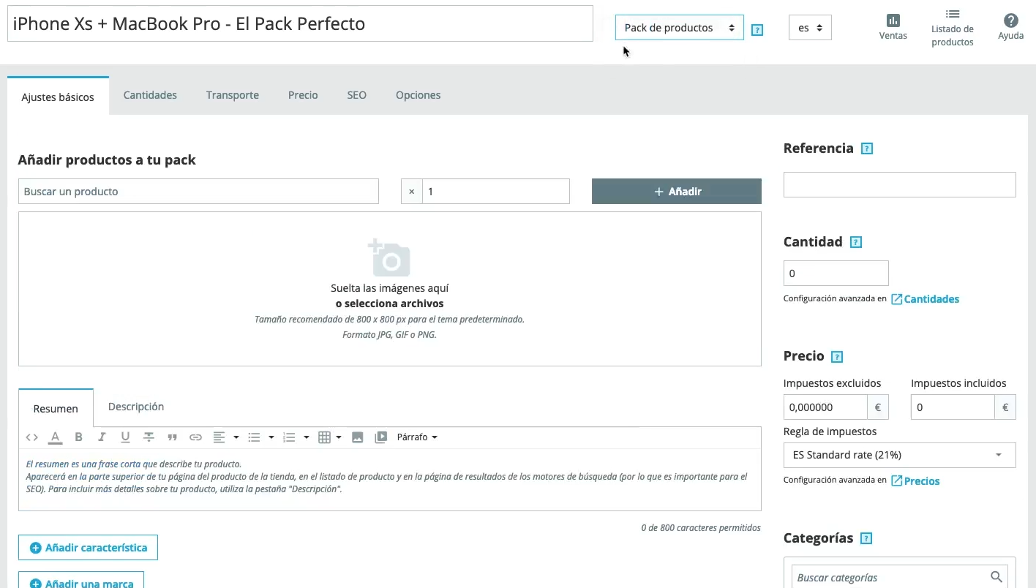Switch to the Precio tab

tap(303, 95)
